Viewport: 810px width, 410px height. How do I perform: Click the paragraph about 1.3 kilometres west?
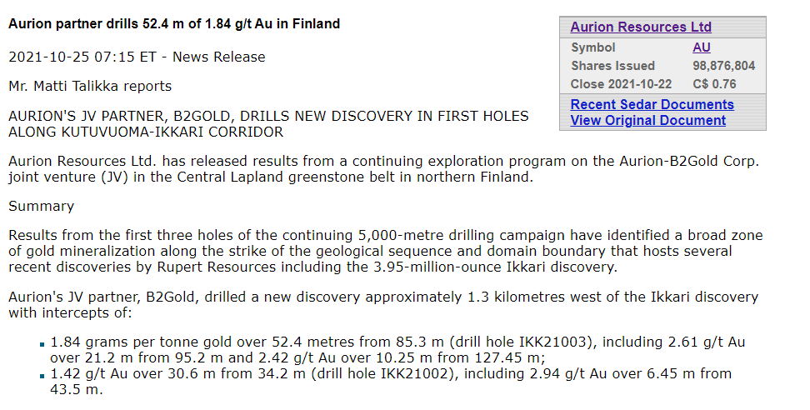tap(383, 305)
